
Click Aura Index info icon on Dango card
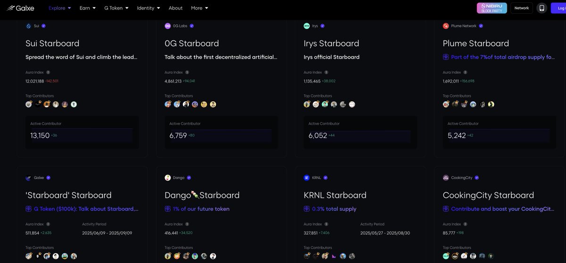187,224
